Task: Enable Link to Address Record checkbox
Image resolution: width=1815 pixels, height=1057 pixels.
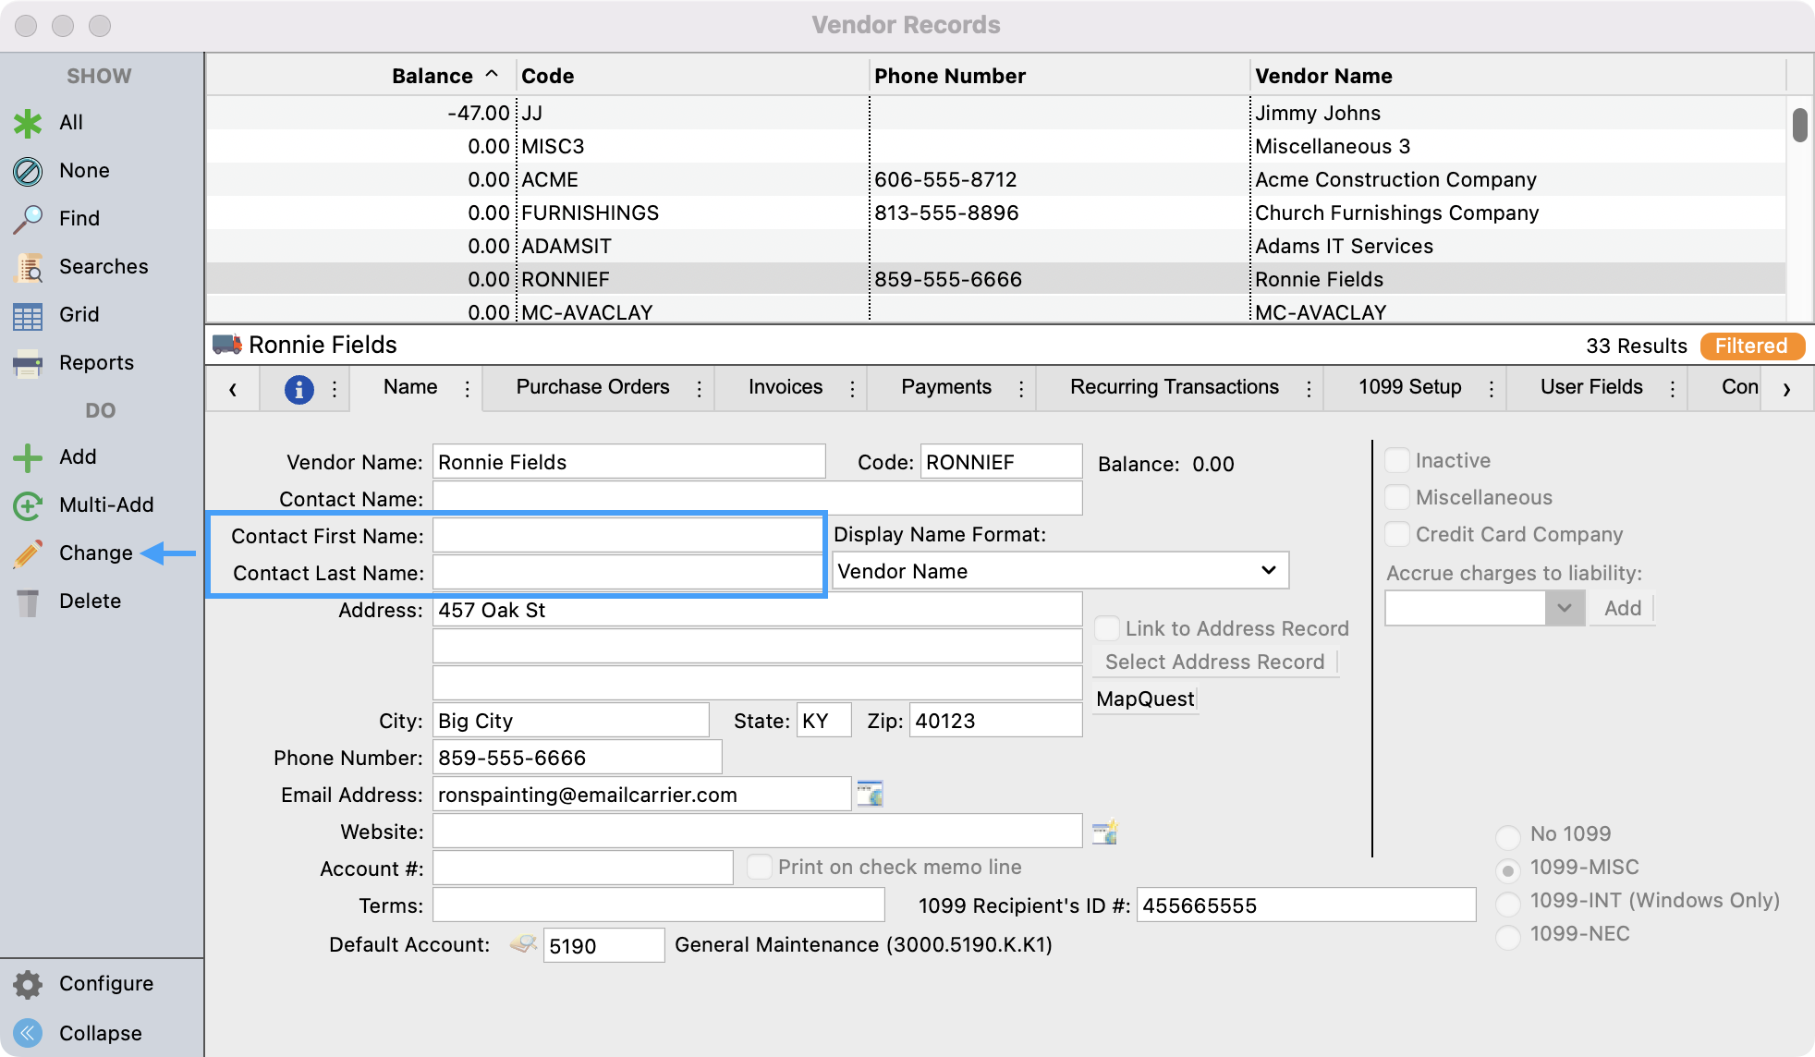Action: point(1107,628)
